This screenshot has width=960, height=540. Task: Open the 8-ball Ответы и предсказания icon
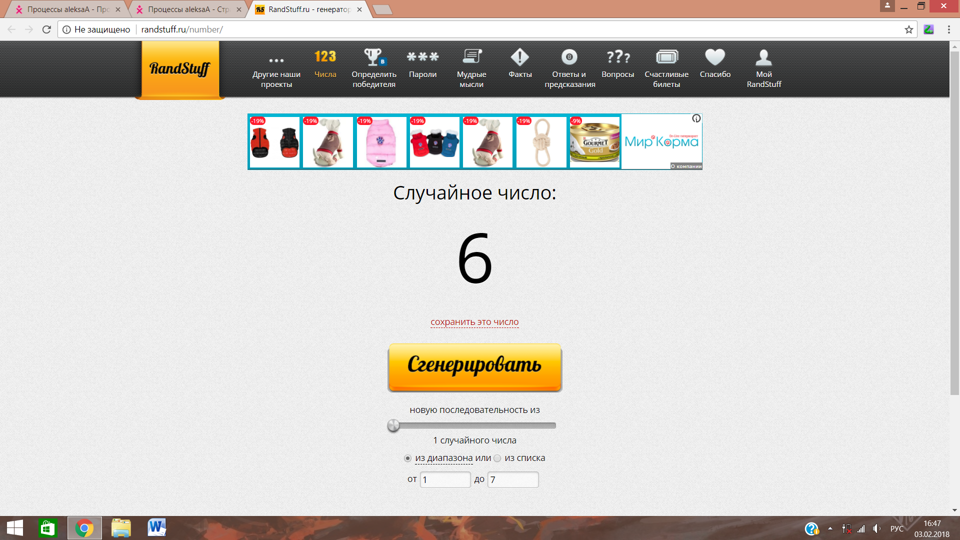[x=569, y=57]
